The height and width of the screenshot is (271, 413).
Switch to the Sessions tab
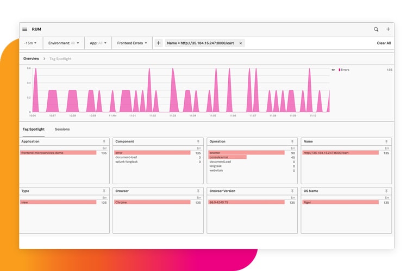pos(62,129)
